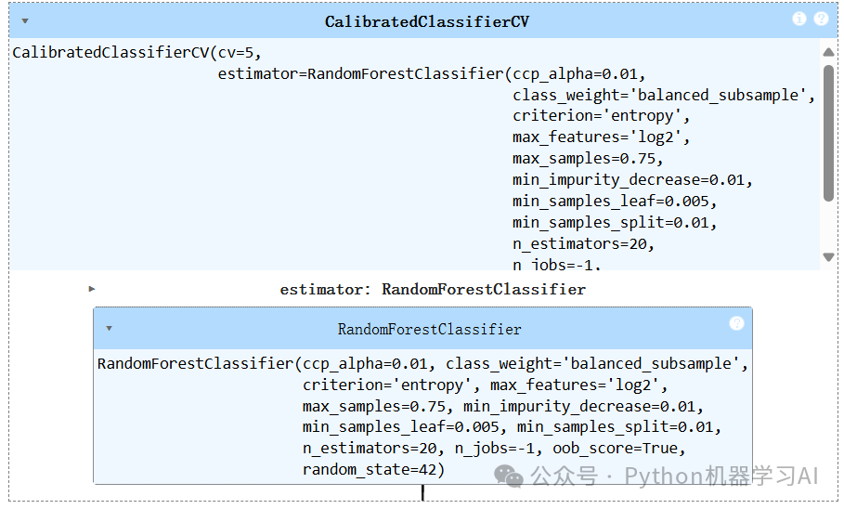Click the scrollbar down arrow in parameters pane

pos(829,257)
